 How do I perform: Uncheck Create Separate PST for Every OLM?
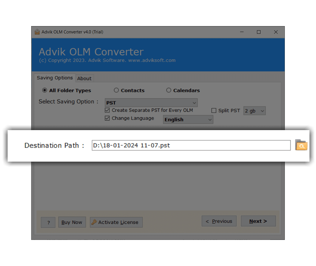107,110
